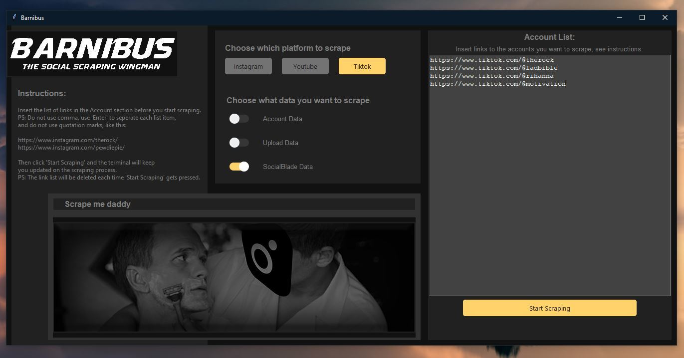Click the instagram.com/pewdiepie/ example line
The image size is (684, 358).
pos(71,148)
